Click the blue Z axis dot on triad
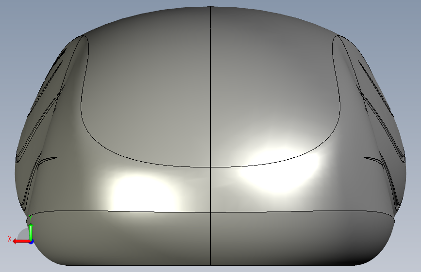The height and width of the screenshot is (272, 421). tap(32, 242)
